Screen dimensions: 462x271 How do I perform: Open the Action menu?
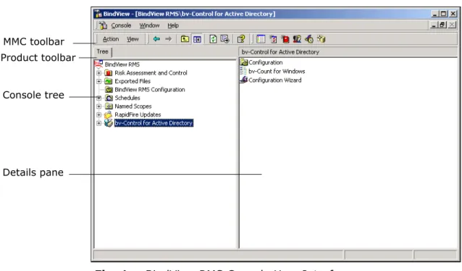[111, 39]
